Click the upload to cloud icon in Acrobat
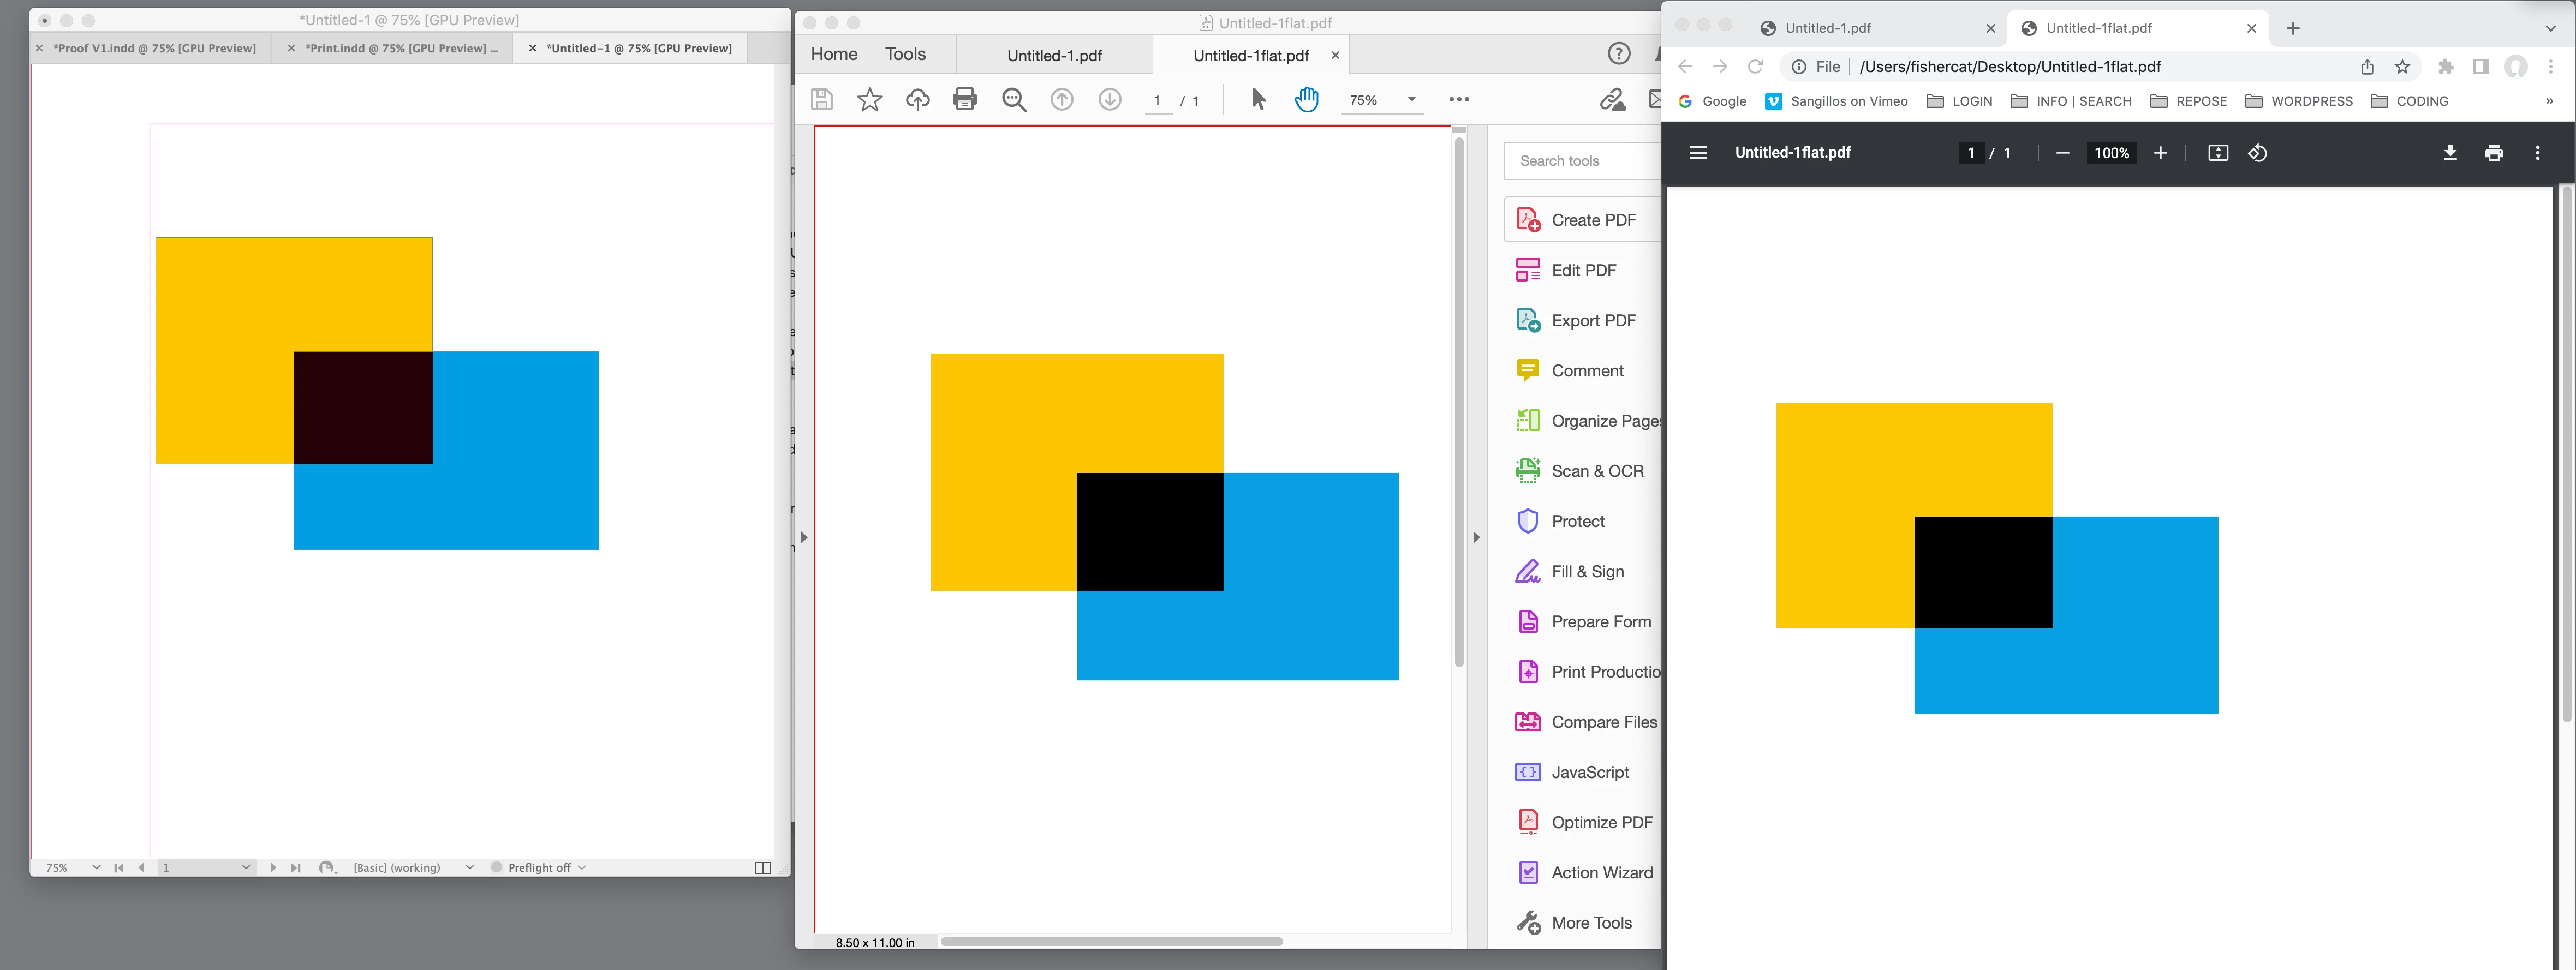Viewport: 2576px width, 970px height. coord(917,99)
